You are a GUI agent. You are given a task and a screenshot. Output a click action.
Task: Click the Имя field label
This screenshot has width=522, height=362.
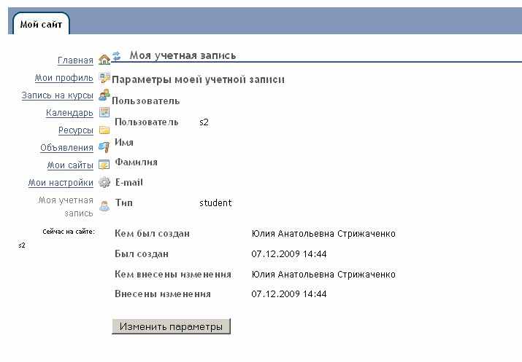tap(124, 142)
